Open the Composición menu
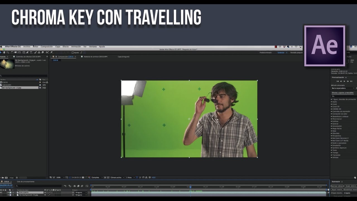 tap(47, 47)
